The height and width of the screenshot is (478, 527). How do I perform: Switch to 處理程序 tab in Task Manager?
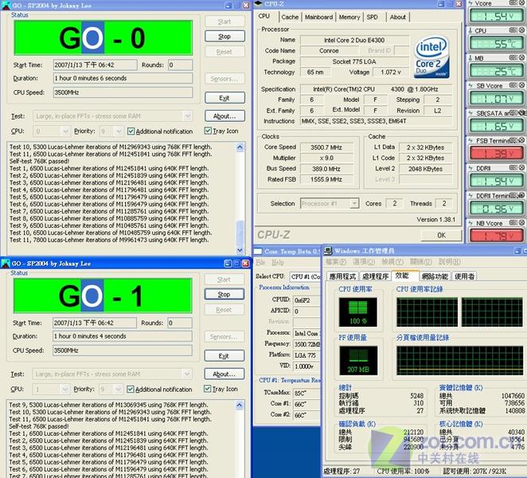[x=376, y=276]
